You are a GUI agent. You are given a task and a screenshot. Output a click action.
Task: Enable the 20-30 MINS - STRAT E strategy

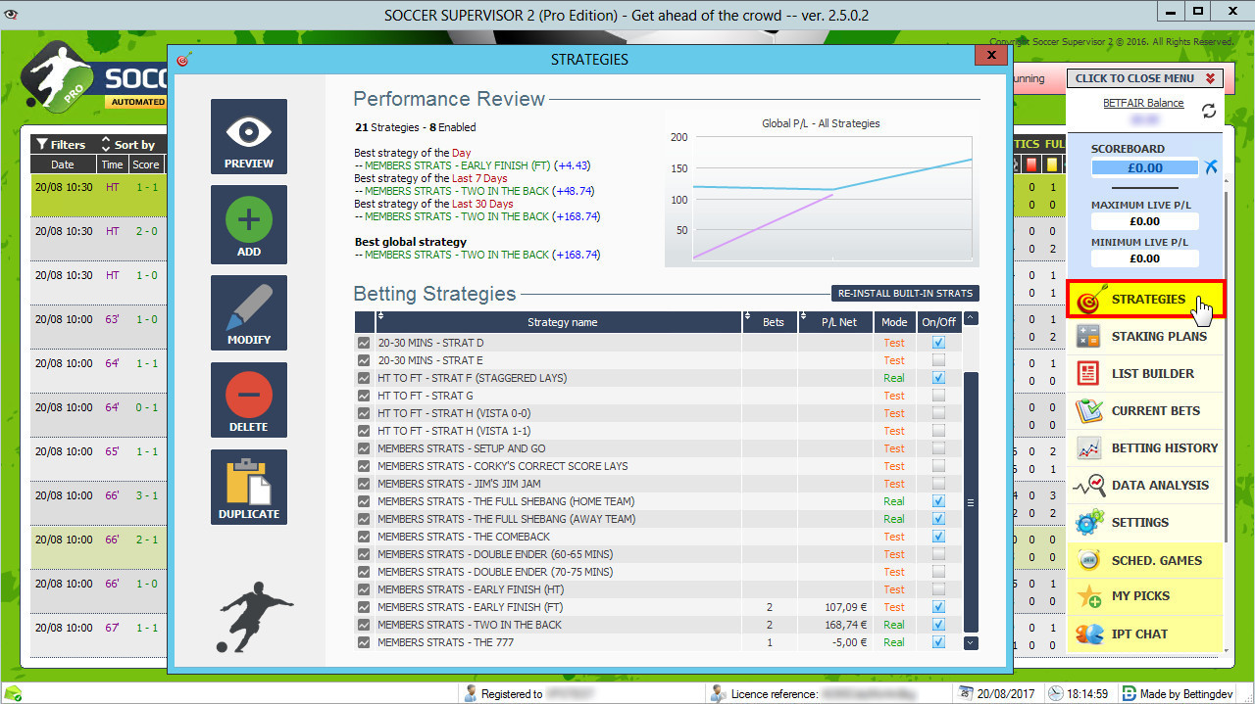pos(939,360)
